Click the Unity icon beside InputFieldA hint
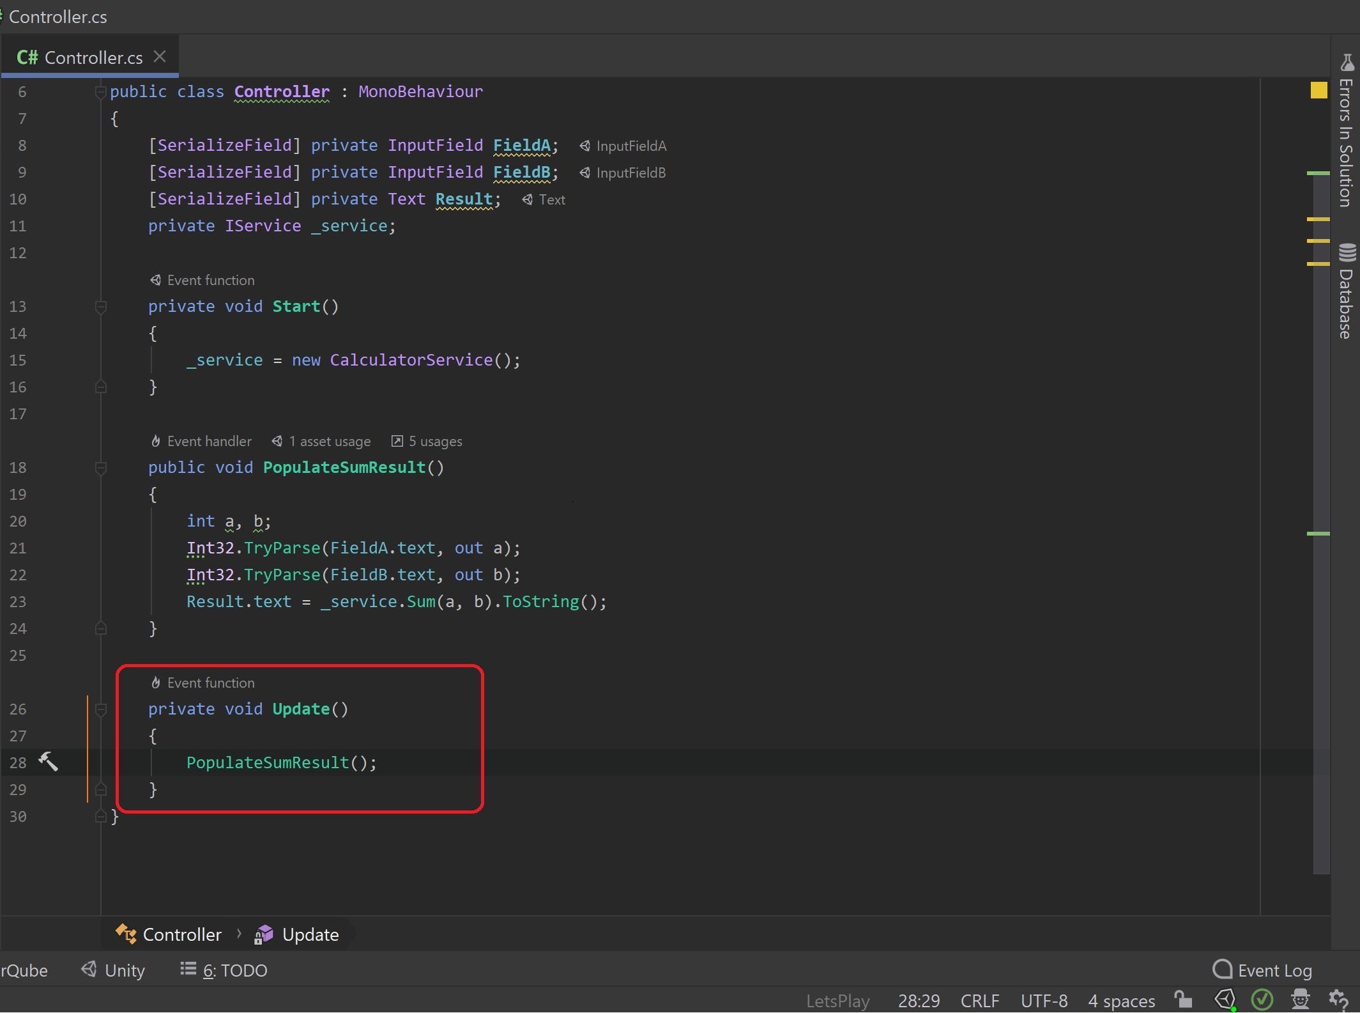This screenshot has width=1360, height=1013. pos(584,146)
